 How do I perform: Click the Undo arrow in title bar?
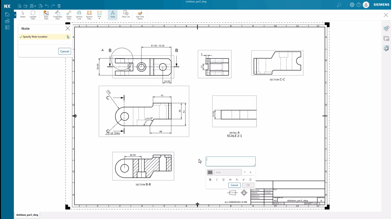(47, 6)
